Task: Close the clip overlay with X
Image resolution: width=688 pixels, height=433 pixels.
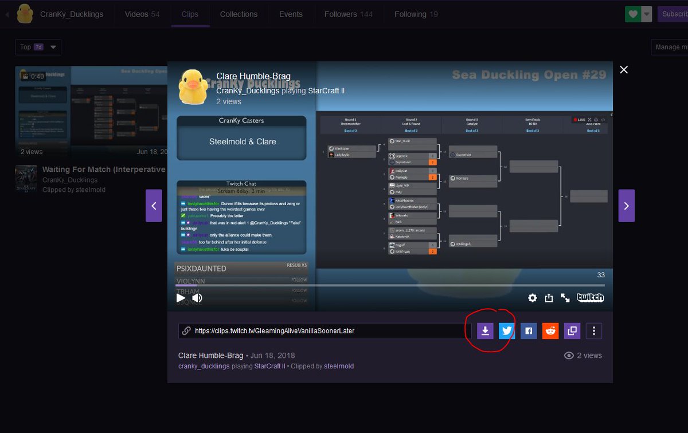Action: [x=624, y=70]
